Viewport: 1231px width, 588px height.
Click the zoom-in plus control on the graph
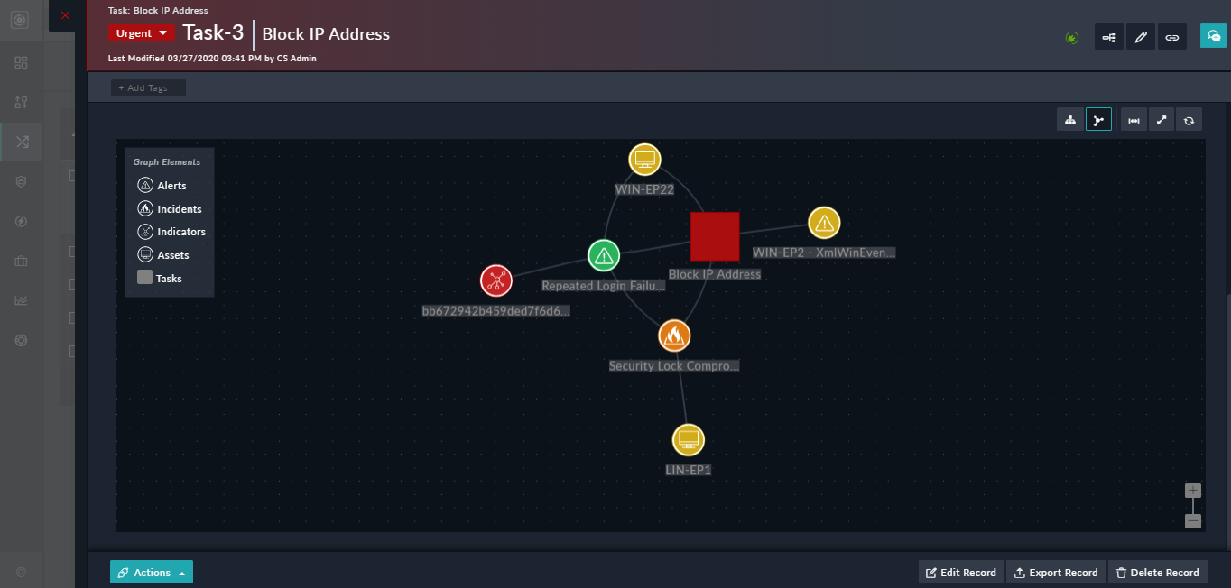(x=1192, y=491)
